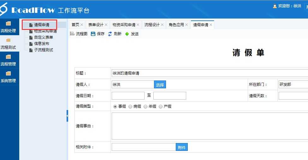Image resolution: width=308 pixels, height=160 pixels.
Task: Click the 相关附件 attachment input field
Action: tap(144, 147)
